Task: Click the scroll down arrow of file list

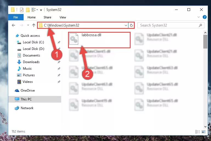Action: point(205,127)
